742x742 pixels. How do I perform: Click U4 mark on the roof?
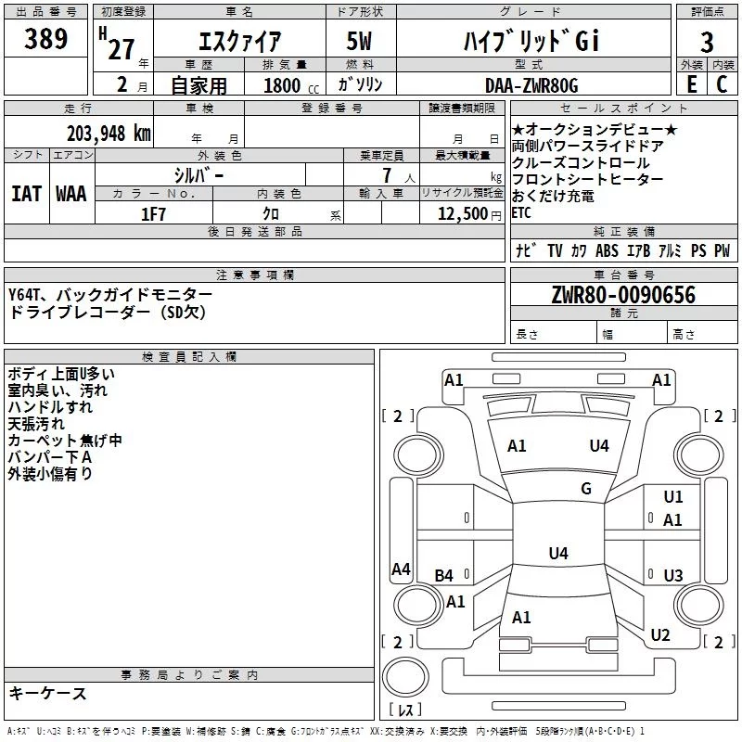tap(558, 553)
